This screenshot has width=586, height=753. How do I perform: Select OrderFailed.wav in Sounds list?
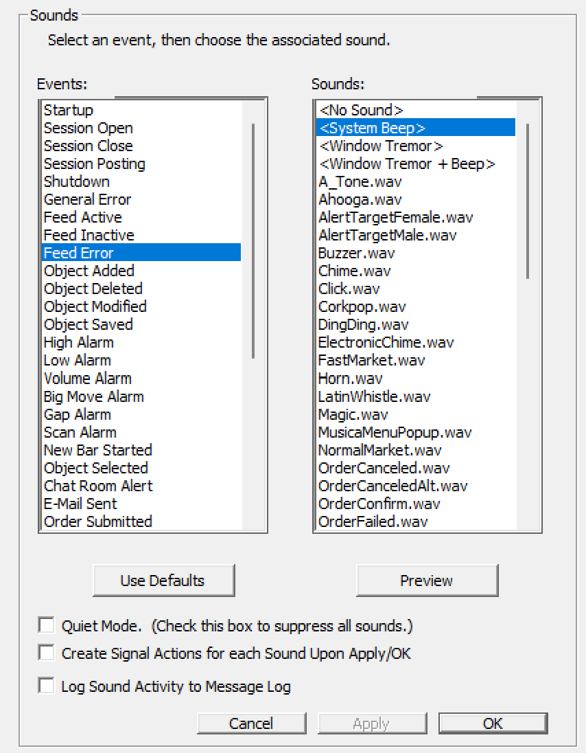click(416, 521)
